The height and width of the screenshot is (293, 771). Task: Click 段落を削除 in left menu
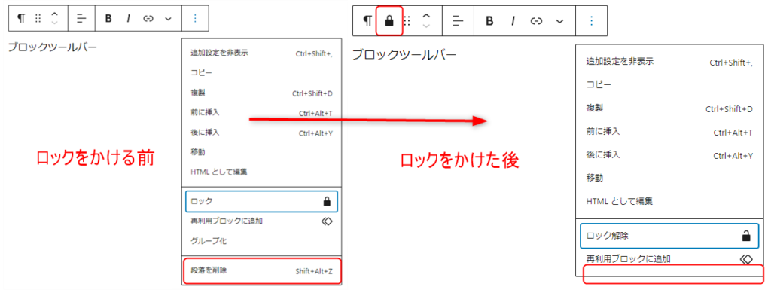click(261, 270)
